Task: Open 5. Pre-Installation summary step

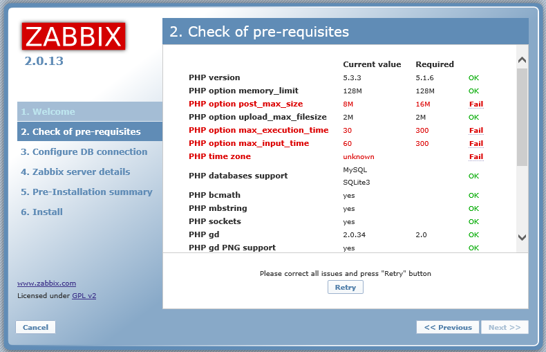Action: tap(86, 192)
